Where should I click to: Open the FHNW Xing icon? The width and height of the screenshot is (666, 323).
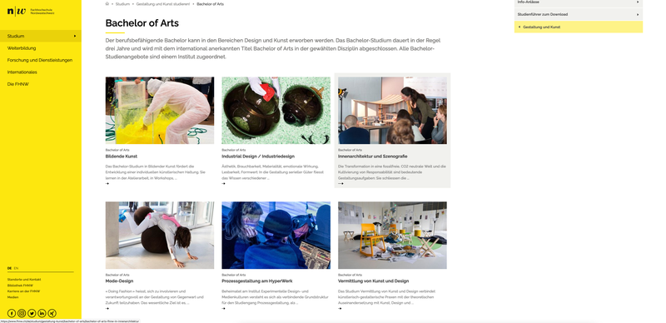tap(52, 313)
